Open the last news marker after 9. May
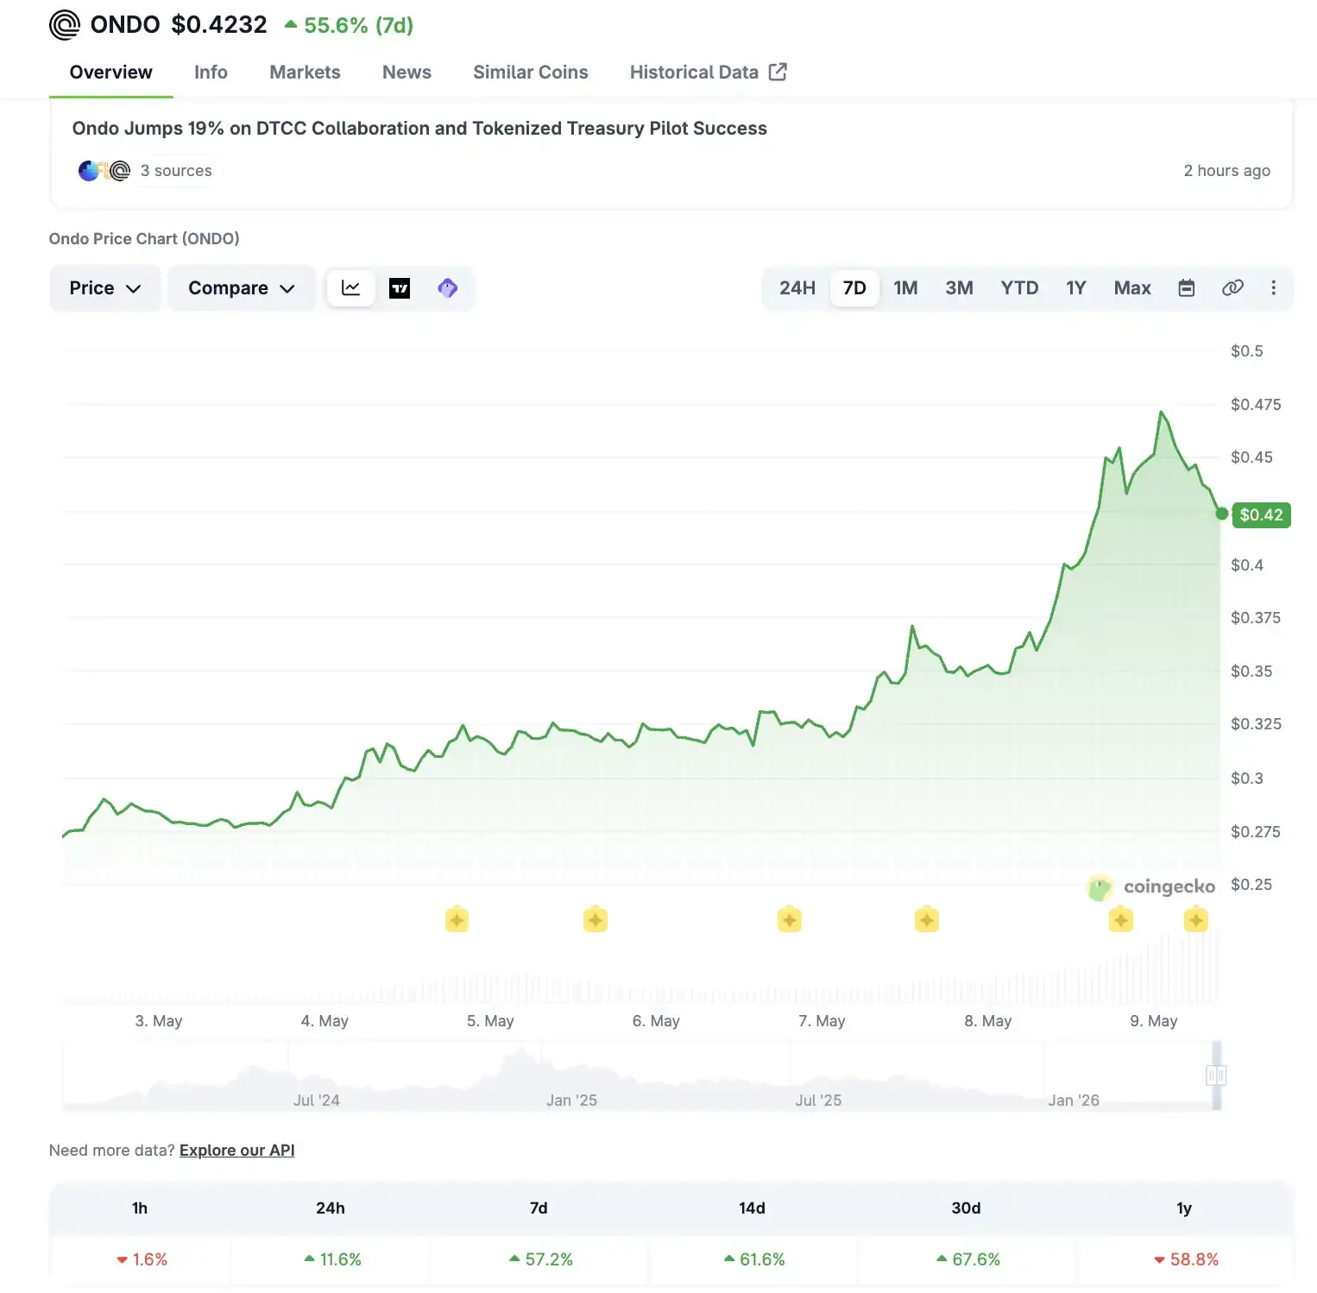The height and width of the screenshot is (1293, 1317). [x=1195, y=920]
